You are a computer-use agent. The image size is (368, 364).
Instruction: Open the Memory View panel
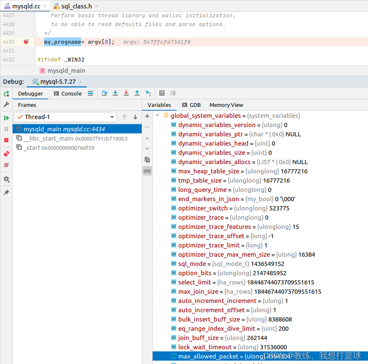226,105
